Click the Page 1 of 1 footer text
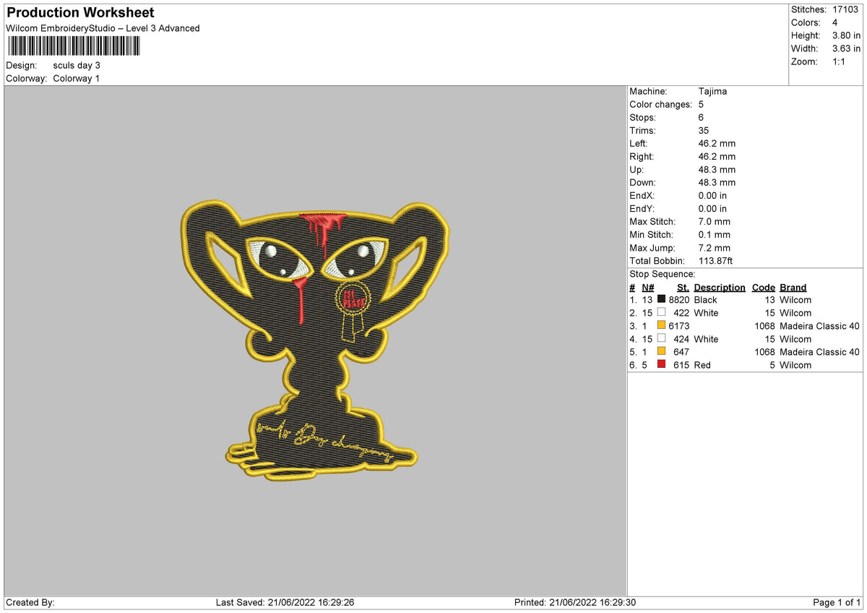 [x=837, y=603]
